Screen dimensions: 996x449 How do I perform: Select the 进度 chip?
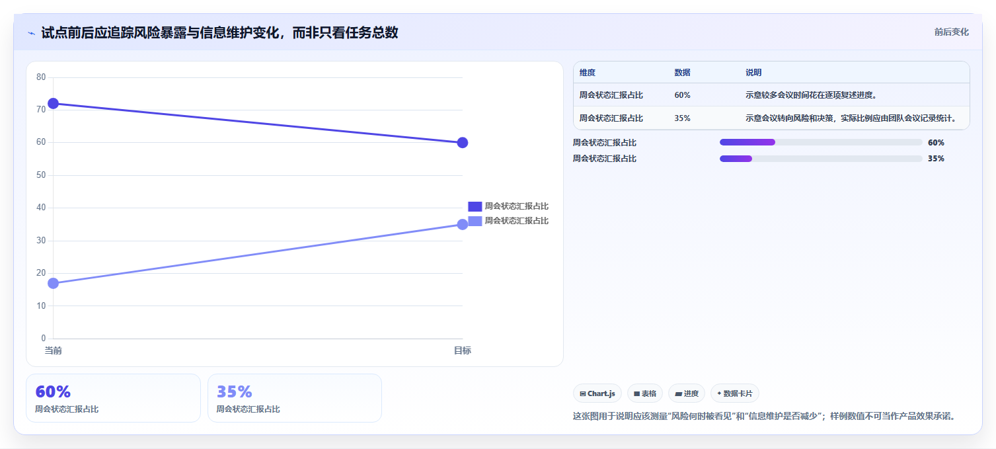pyautogui.click(x=687, y=393)
